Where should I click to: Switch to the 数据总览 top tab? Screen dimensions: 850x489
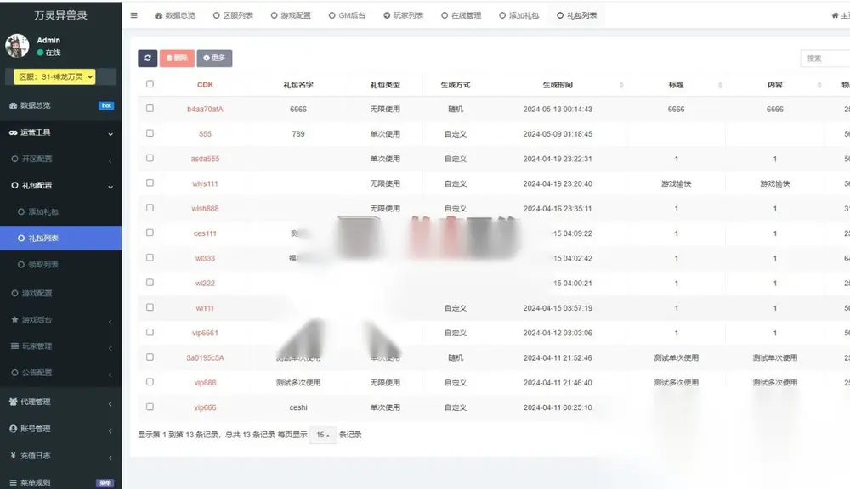pos(174,15)
